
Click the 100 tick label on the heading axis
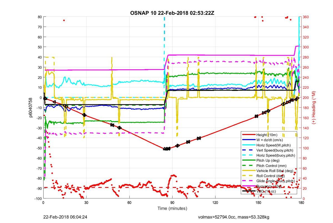click(306, 148)
